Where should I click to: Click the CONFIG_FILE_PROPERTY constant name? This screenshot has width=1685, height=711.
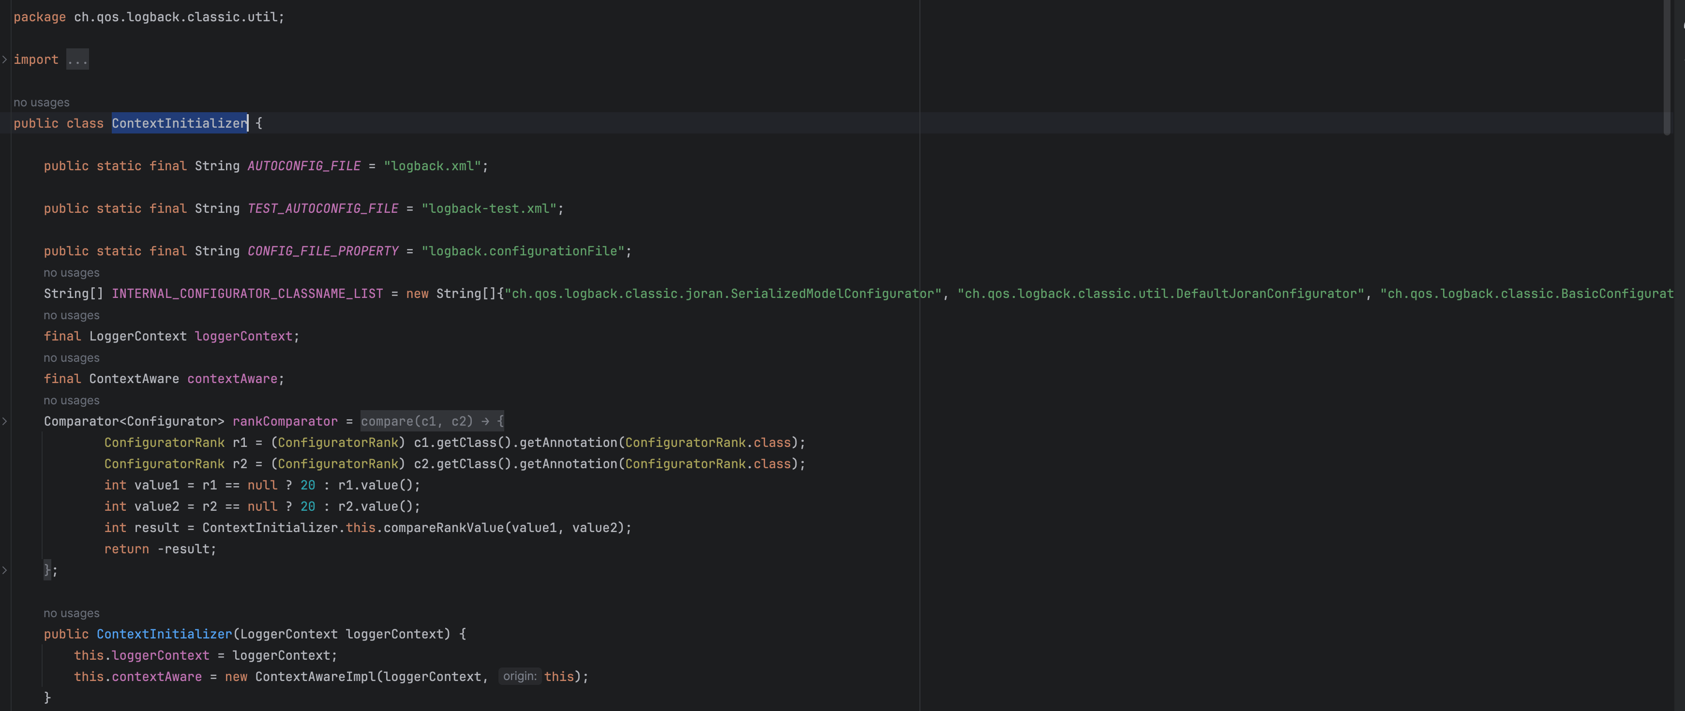click(322, 251)
